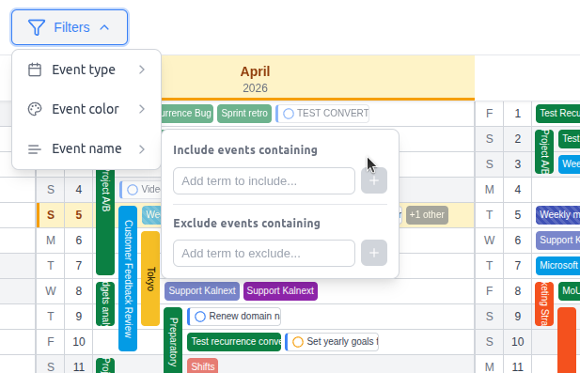Open the Shifts event

(203, 366)
